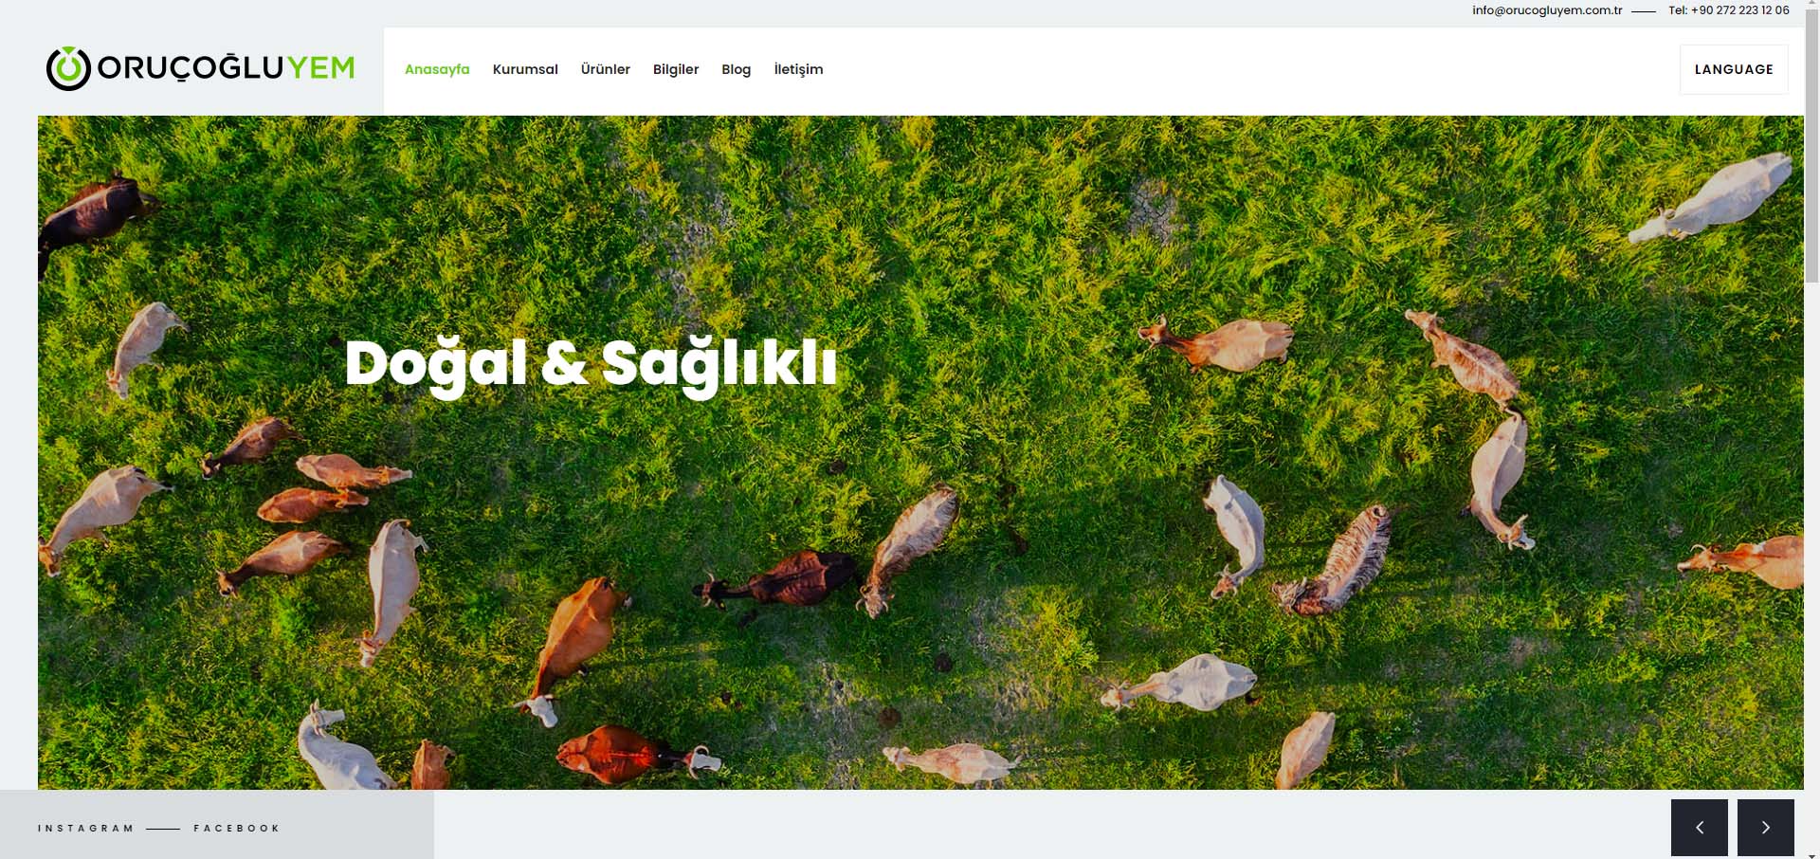Viewport: 1820px width, 859px height.
Task: Open the LANGUAGE selector
Action: tap(1734, 69)
